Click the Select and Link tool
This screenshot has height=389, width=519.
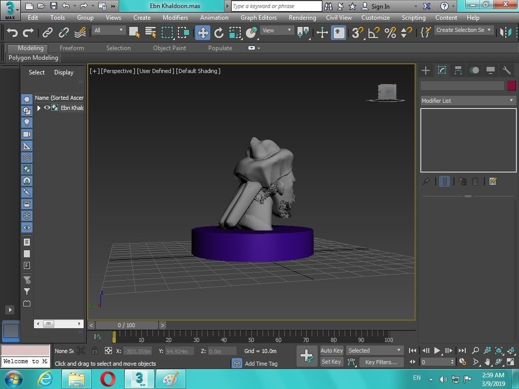(x=47, y=33)
